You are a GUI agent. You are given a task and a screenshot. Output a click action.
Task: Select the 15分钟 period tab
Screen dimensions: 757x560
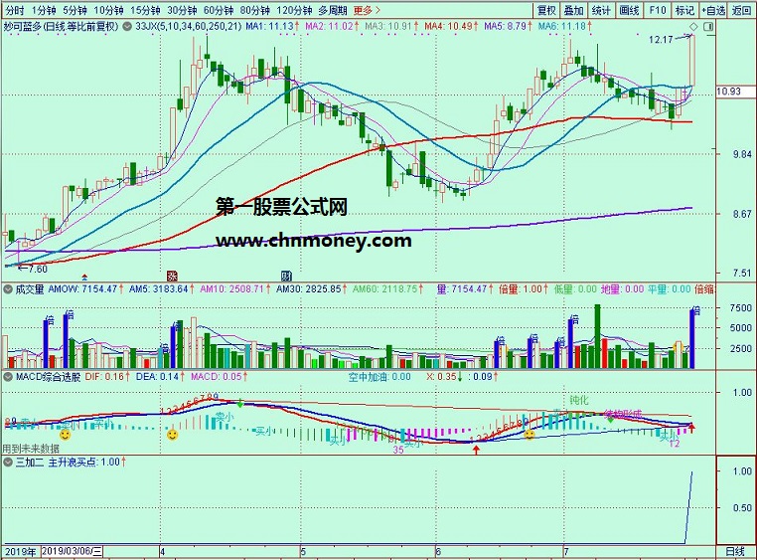145,10
